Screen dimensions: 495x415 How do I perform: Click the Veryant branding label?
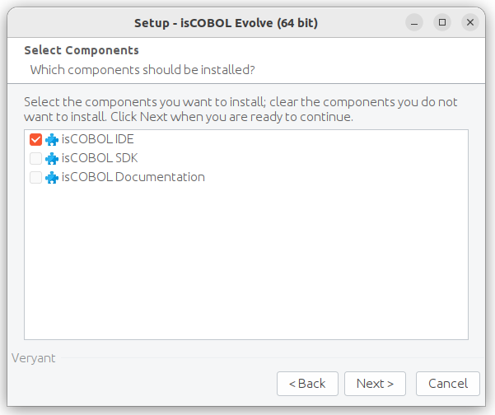click(34, 358)
